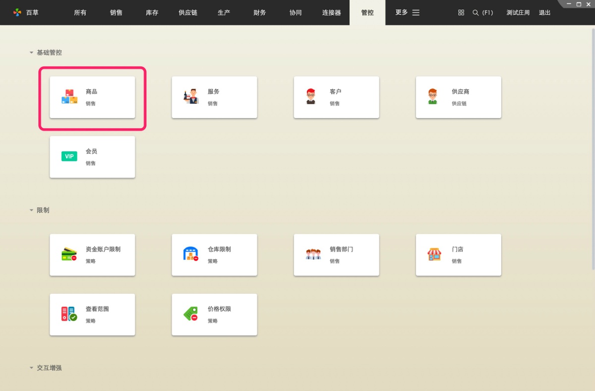The image size is (595, 391).
Task: Click the 客户 card title text
Action: 335,92
